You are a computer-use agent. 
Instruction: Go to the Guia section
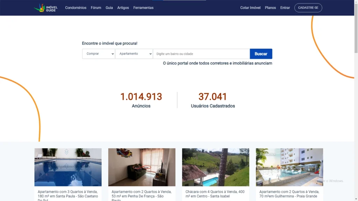click(x=109, y=8)
